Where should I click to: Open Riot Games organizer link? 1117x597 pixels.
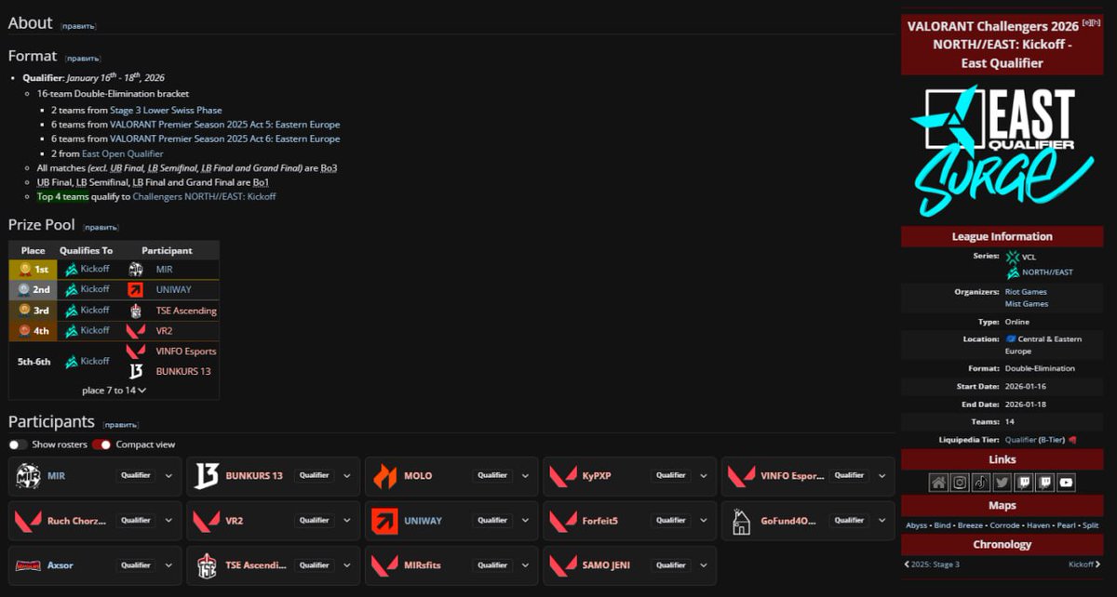click(x=1027, y=292)
